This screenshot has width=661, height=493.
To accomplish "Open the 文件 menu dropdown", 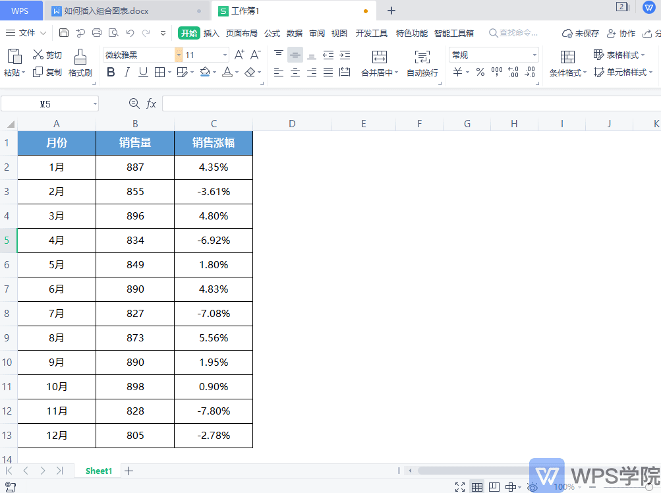I will 26,33.
